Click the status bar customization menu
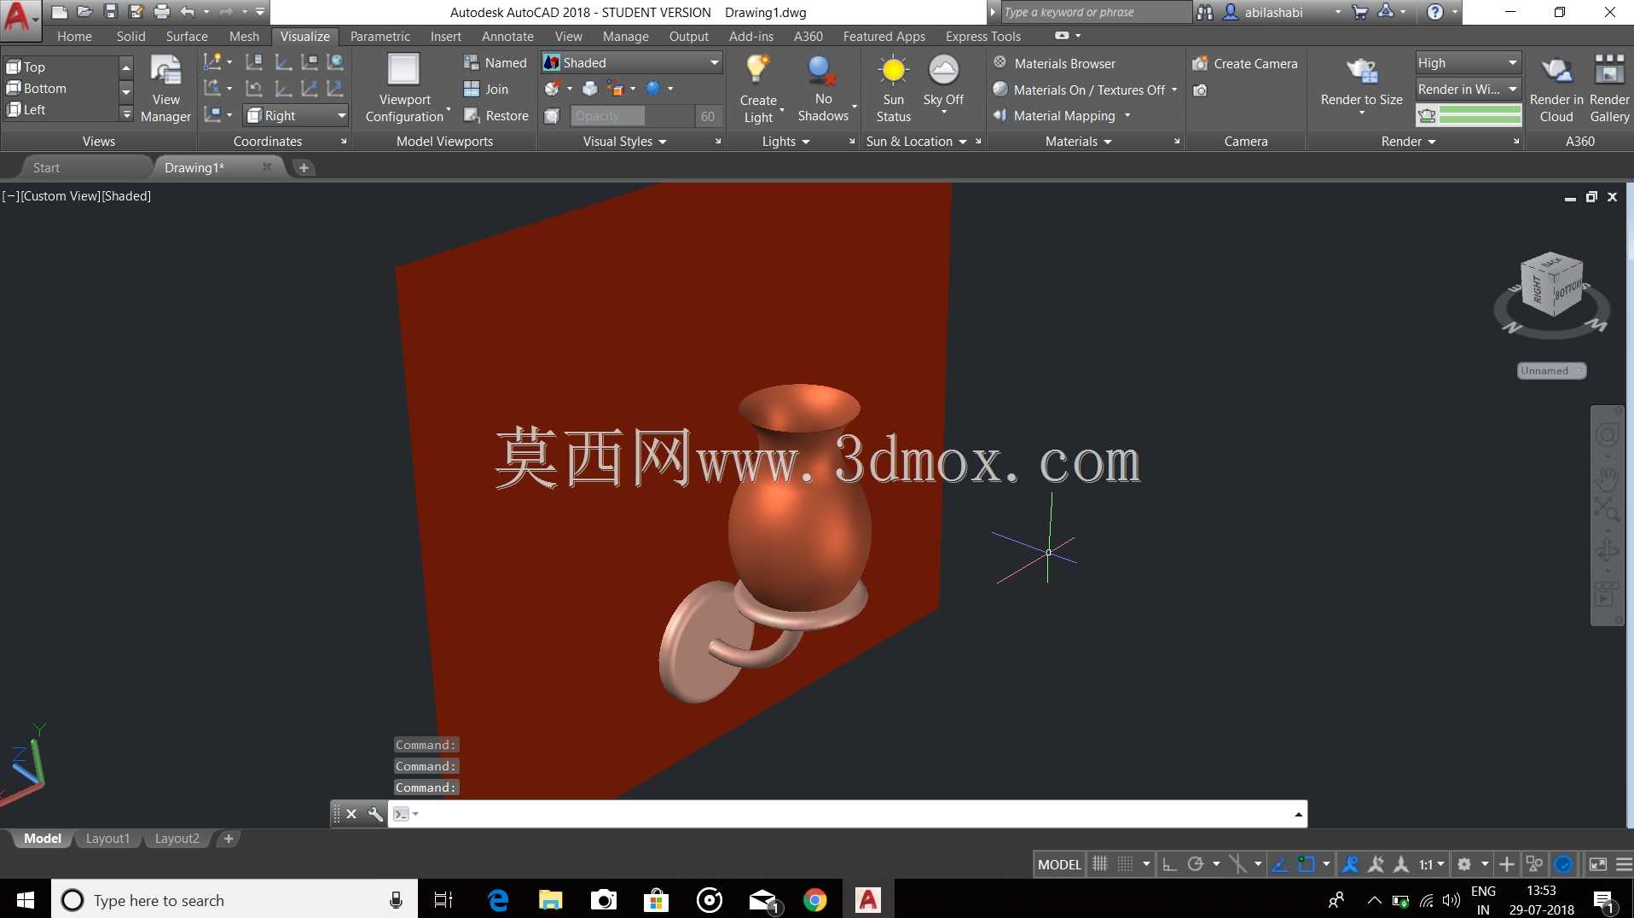The image size is (1634, 918). [1624, 864]
